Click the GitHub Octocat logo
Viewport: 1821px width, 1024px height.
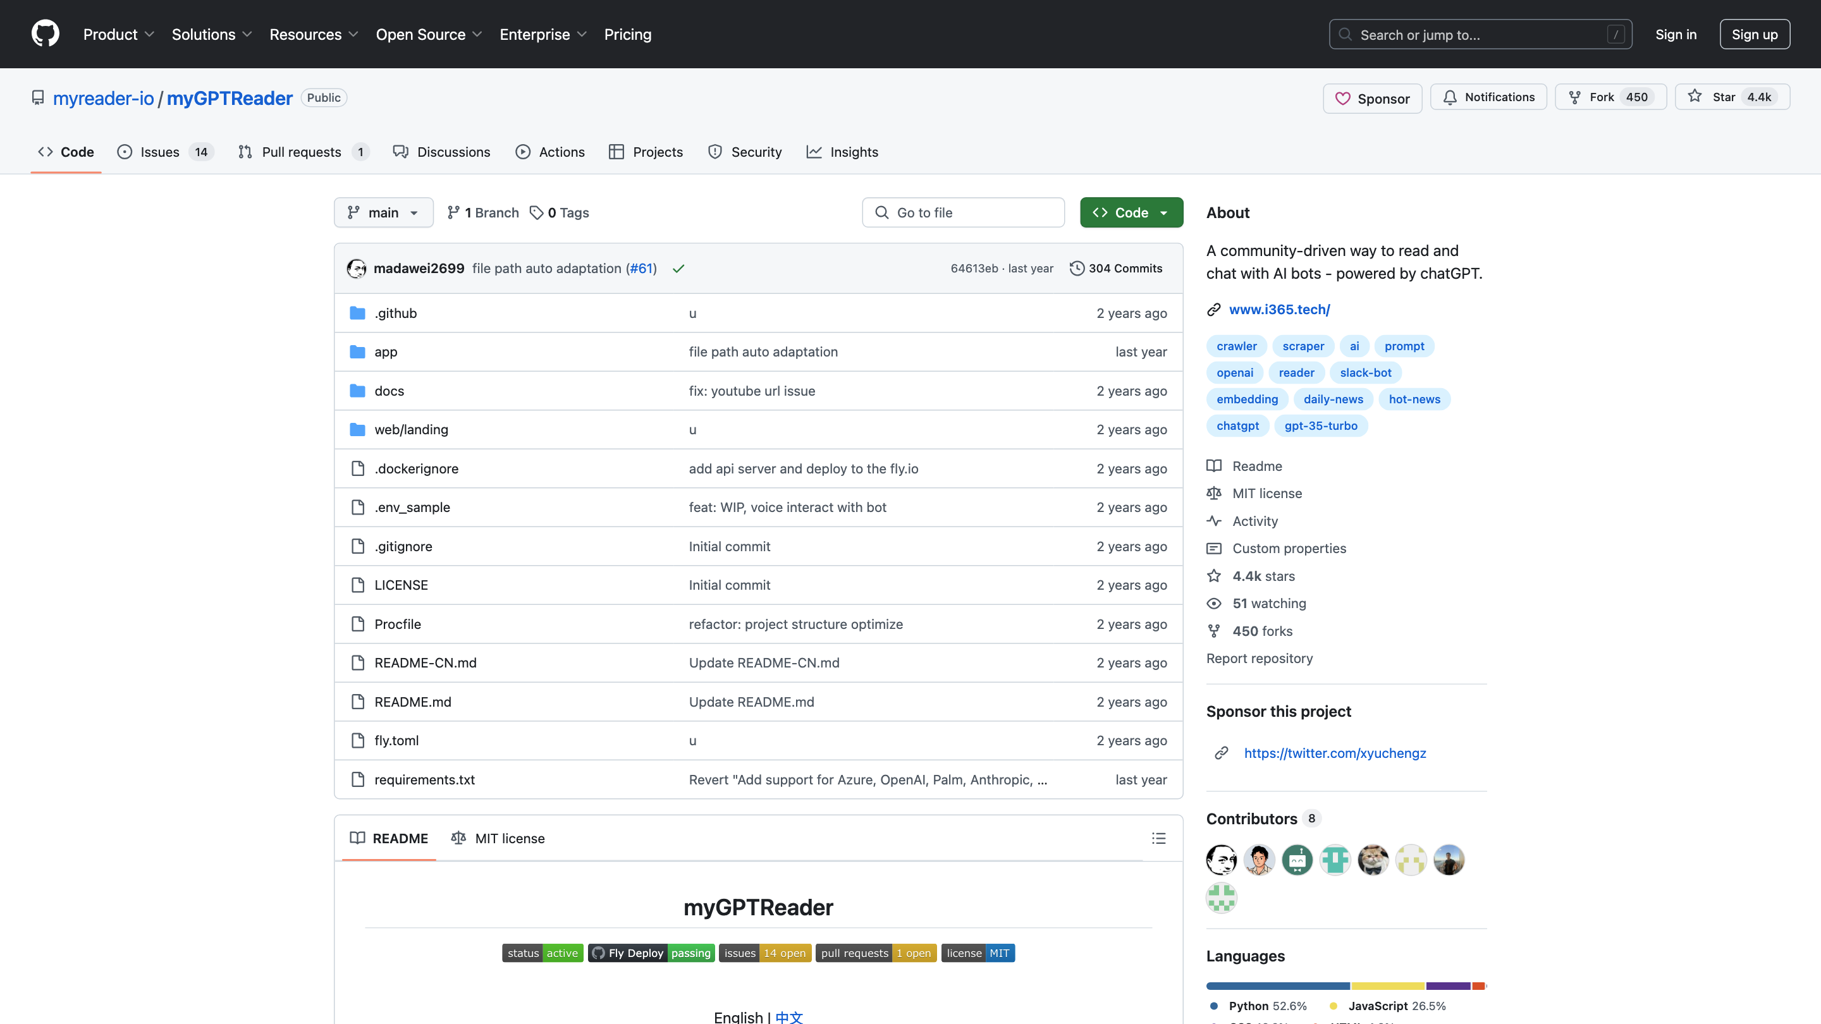(x=46, y=34)
